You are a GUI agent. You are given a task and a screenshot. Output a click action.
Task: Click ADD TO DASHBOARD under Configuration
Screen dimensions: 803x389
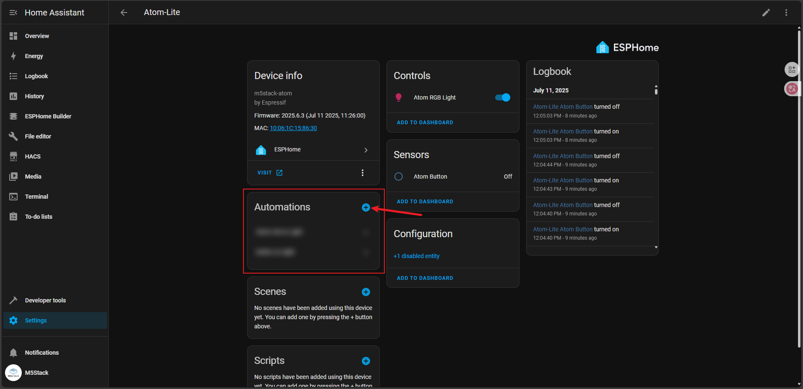pyautogui.click(x=425, y=278)
